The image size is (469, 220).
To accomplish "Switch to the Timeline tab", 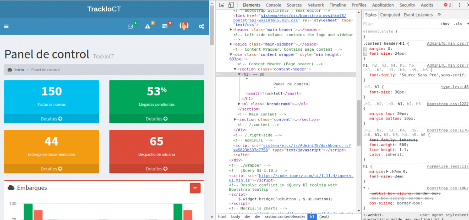I will 338,5.
